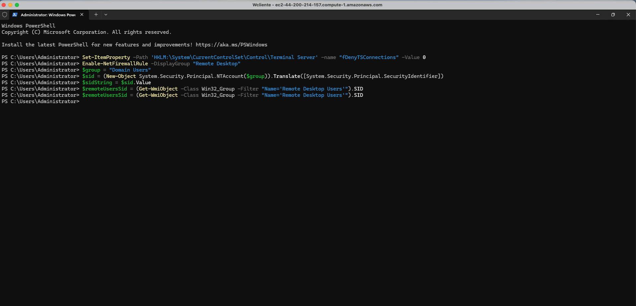Screen dimensions: 636x306
Task: Minimize the Windows Terminal window
Action: tap(598, 15)
